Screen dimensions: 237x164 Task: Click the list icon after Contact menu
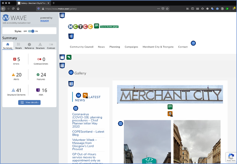(x=193, y=43)
